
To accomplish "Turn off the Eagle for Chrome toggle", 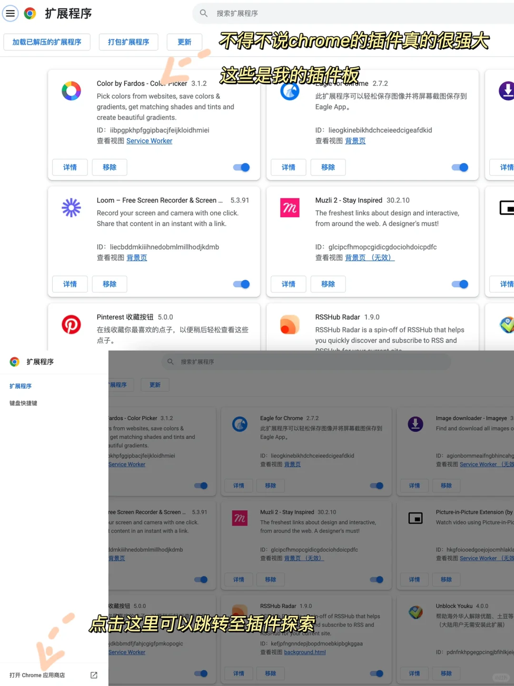I will click(460, 167).
